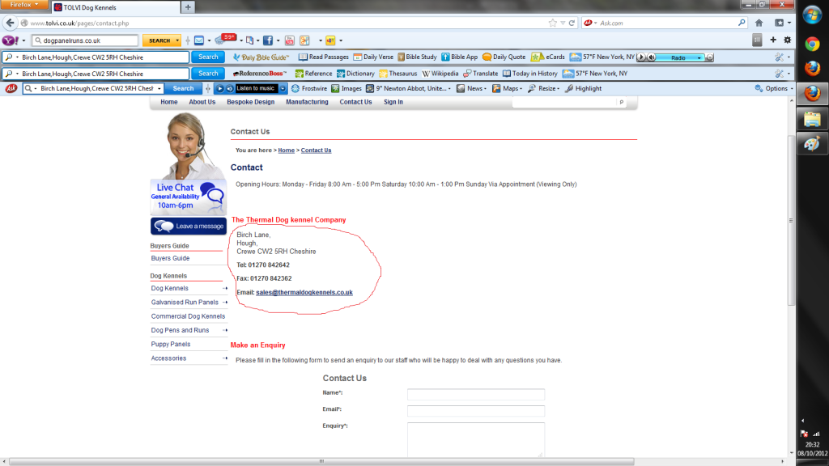This screenshot has width=829, height=466.
Task: Open the Galvanised Run Panels sidebar link
Action: 185,303
